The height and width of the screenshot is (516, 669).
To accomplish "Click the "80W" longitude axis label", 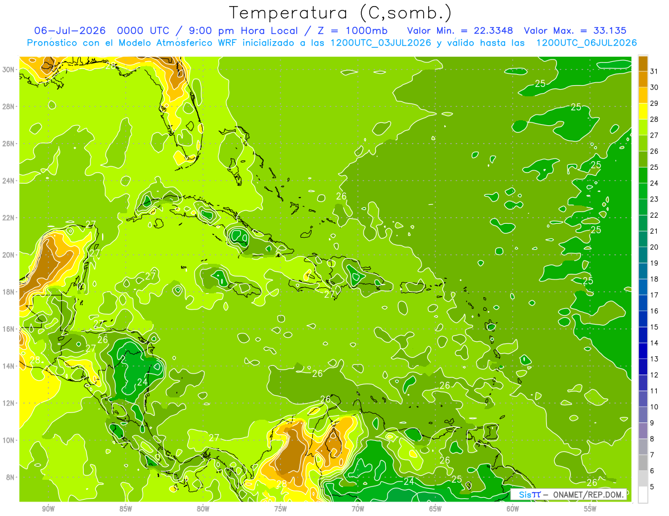I will coord(203,509).
